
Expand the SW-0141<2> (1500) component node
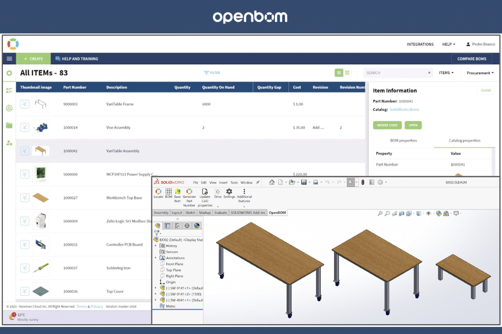(x=156, y=294)
